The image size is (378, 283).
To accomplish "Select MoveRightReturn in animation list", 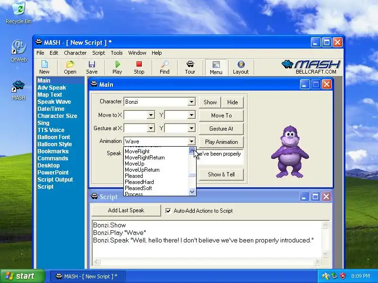I will (x=156, y=158).
